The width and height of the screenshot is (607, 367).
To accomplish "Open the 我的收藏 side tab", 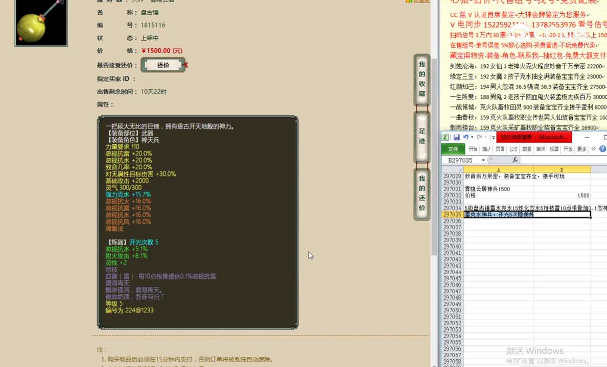I will pyautogui.click(x=422, y=80).
